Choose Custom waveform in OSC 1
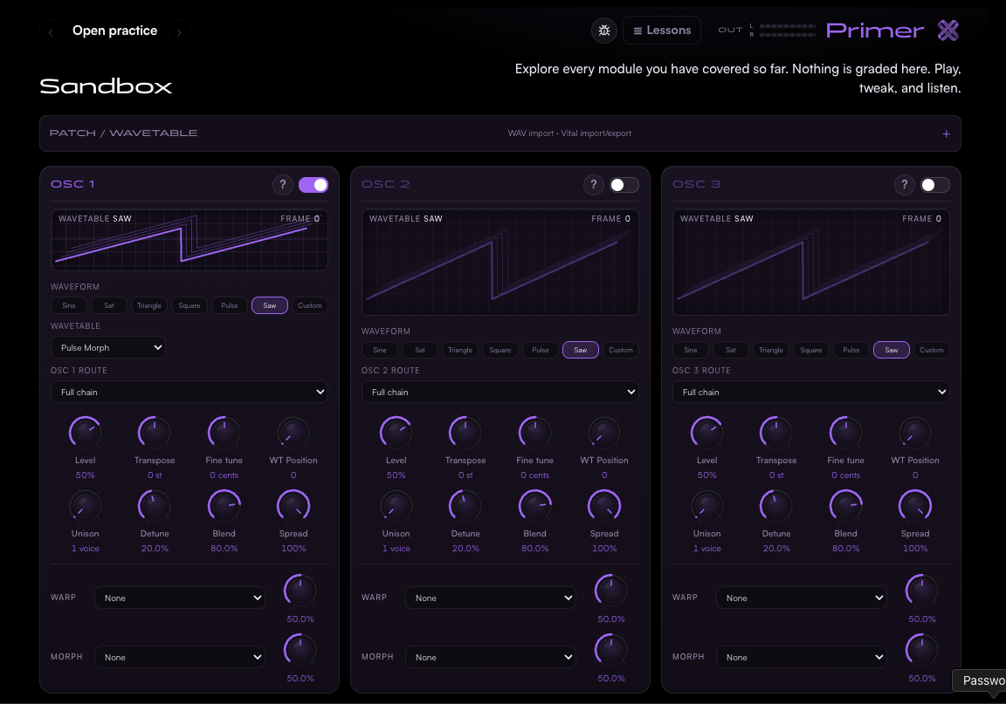The image size is (1006, 704). 310,305
